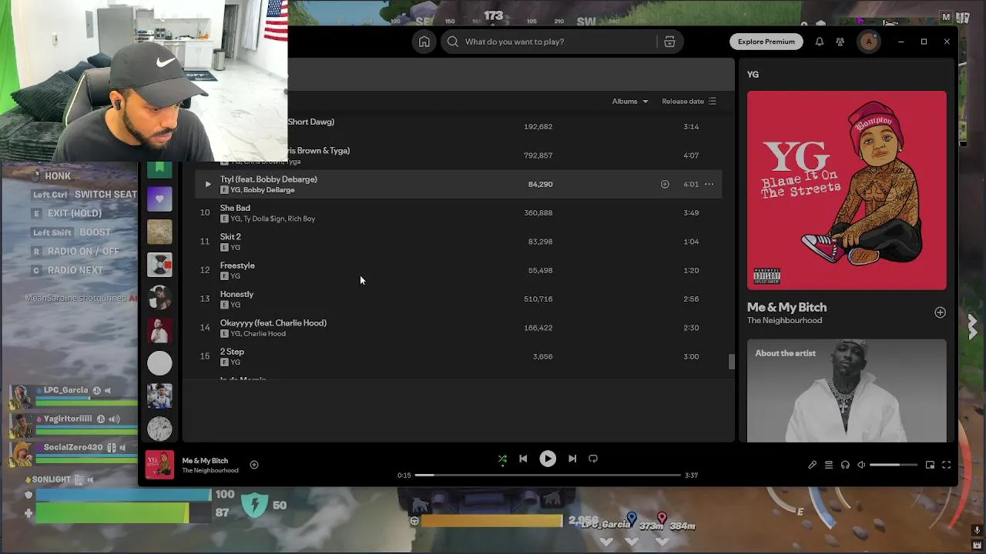Click Explore Premium button

(x=766, y=42)
